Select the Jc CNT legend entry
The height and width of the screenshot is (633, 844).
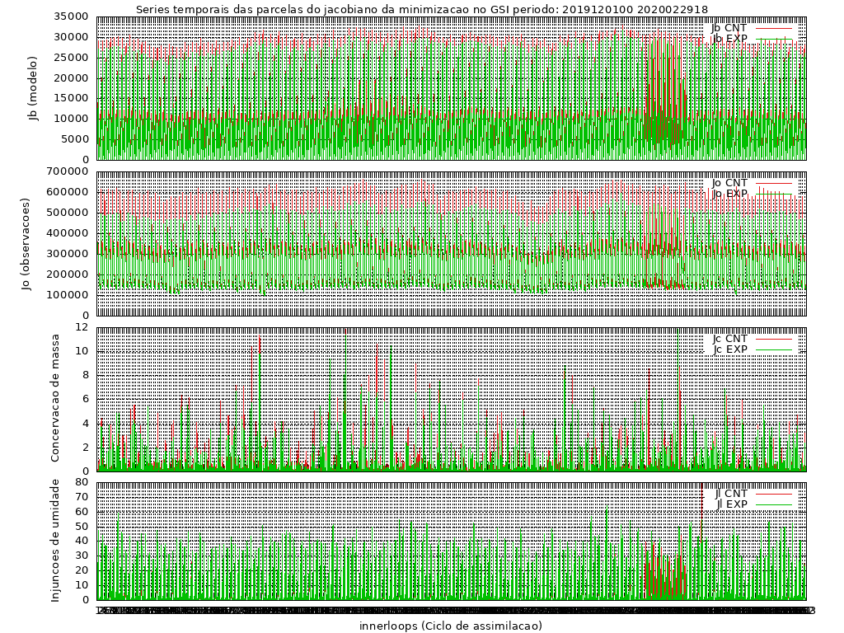752,339
